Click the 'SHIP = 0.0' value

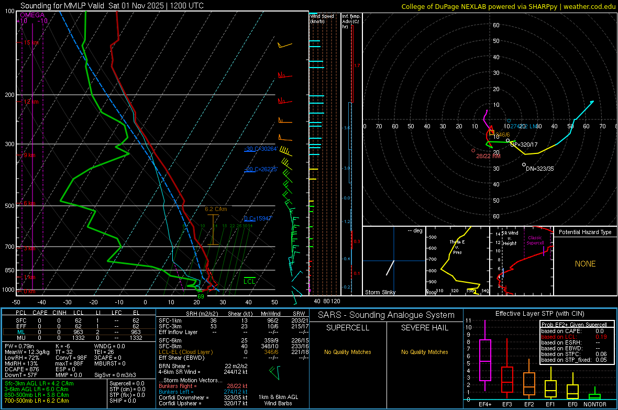coord(123,401)
